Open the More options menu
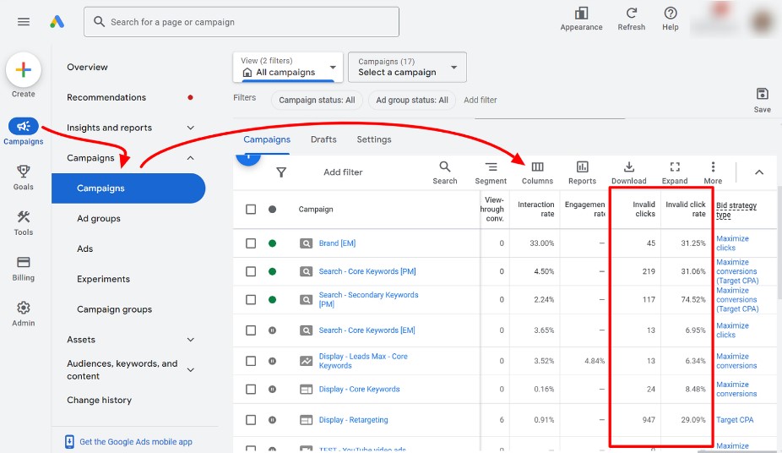 [x=713, y=172]
